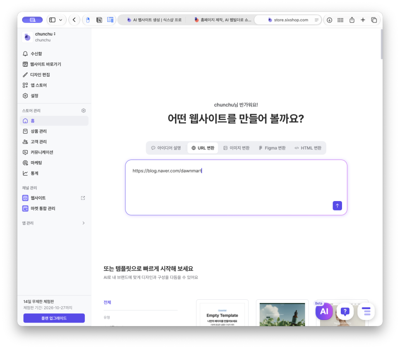400x349 pixels.
Task: Select the HTML 변환 tab
Action: (308, 148)
